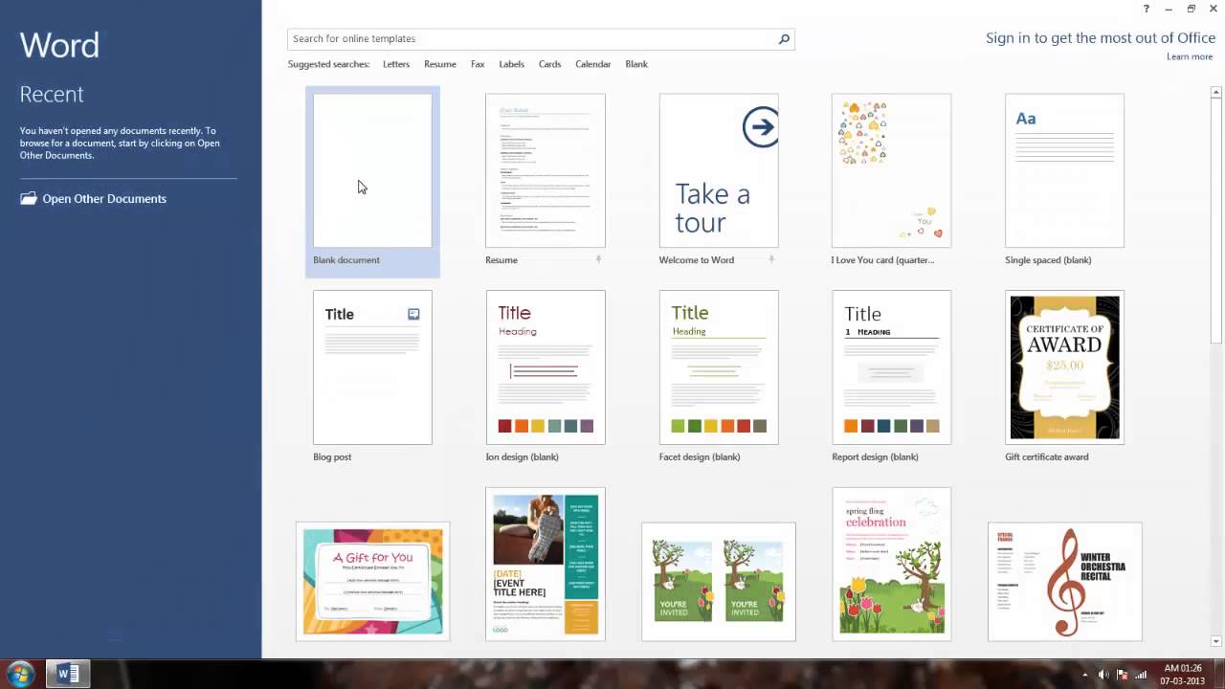Viewport: 1225px width, 689px height.
Task: Open the Welcome to Word tour thumbnail
Action: pyautogui.click(x=719, y=170)
